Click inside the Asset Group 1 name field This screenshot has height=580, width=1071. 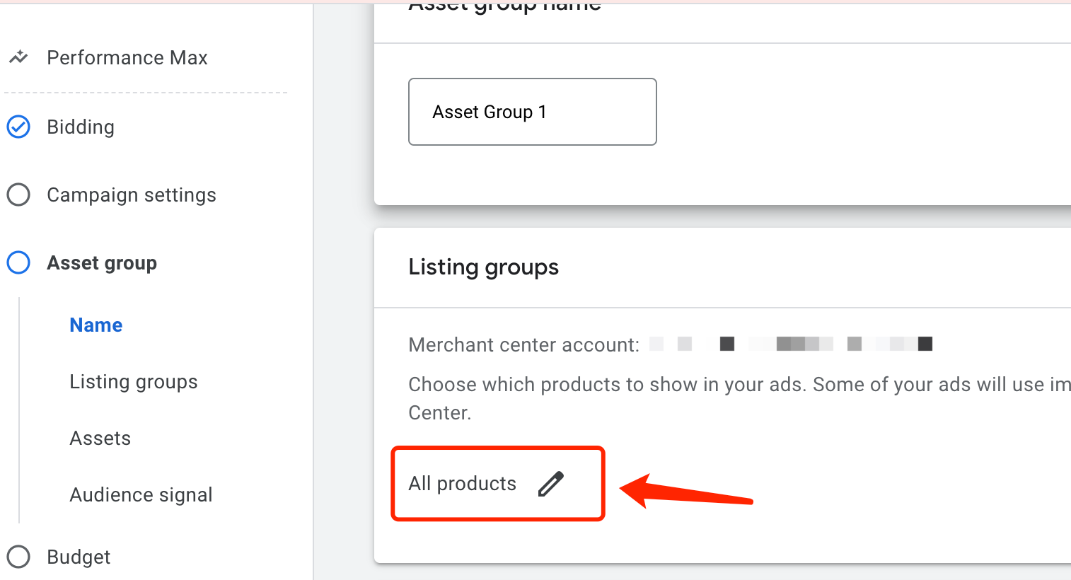pos(532,112)
